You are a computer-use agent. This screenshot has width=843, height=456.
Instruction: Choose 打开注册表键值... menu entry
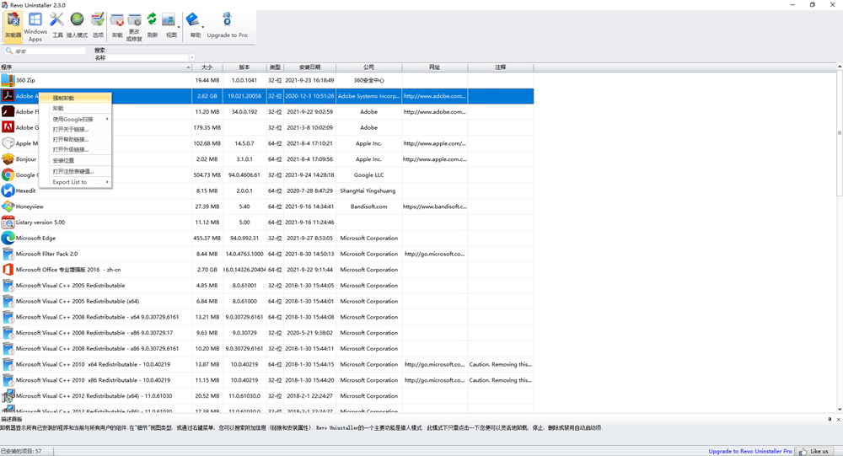75,171
